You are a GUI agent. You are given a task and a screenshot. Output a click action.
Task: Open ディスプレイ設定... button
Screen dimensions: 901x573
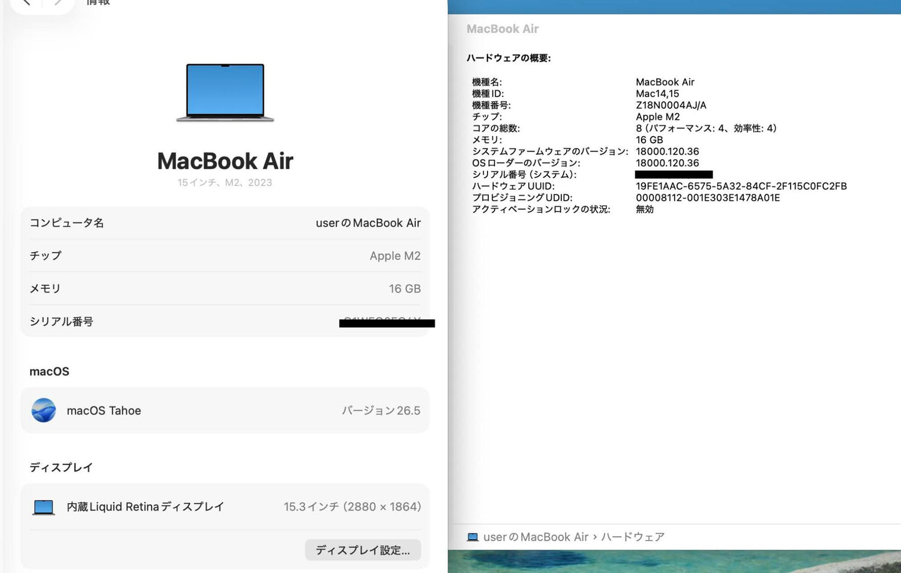coord(363,550)
